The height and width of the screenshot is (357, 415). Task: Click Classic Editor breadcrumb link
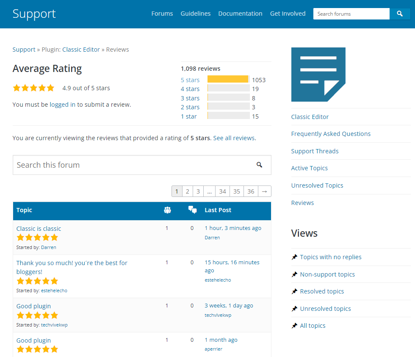pyautogui.click(x=81, y=50)
